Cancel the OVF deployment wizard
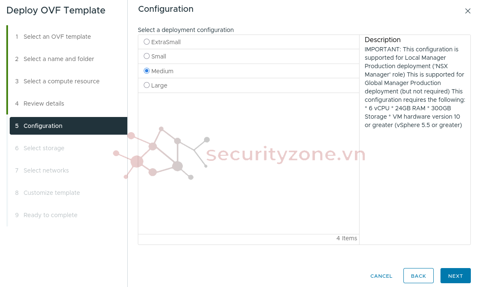 pos(381,276)
